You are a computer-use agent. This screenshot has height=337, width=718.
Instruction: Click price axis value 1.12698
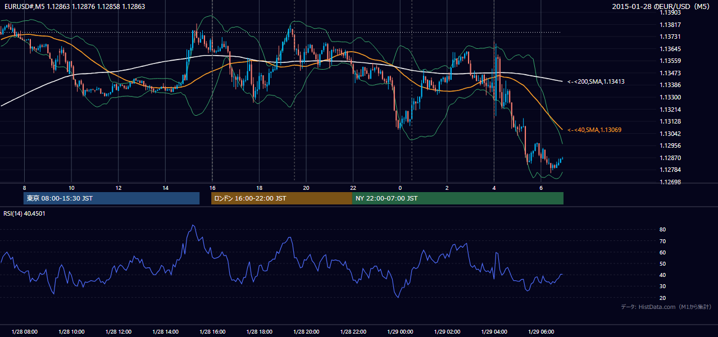[x=670, y=182]
